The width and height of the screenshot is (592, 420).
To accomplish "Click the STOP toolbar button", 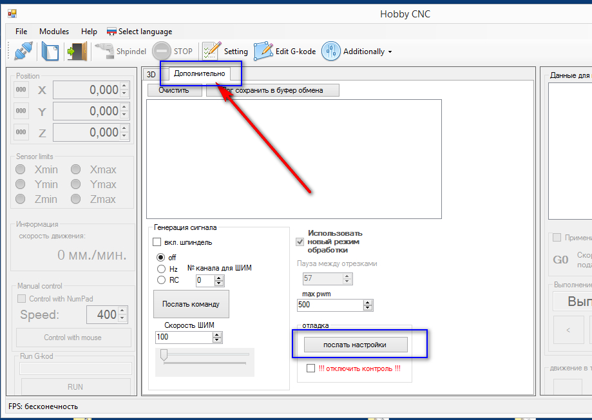I will 173,51.
